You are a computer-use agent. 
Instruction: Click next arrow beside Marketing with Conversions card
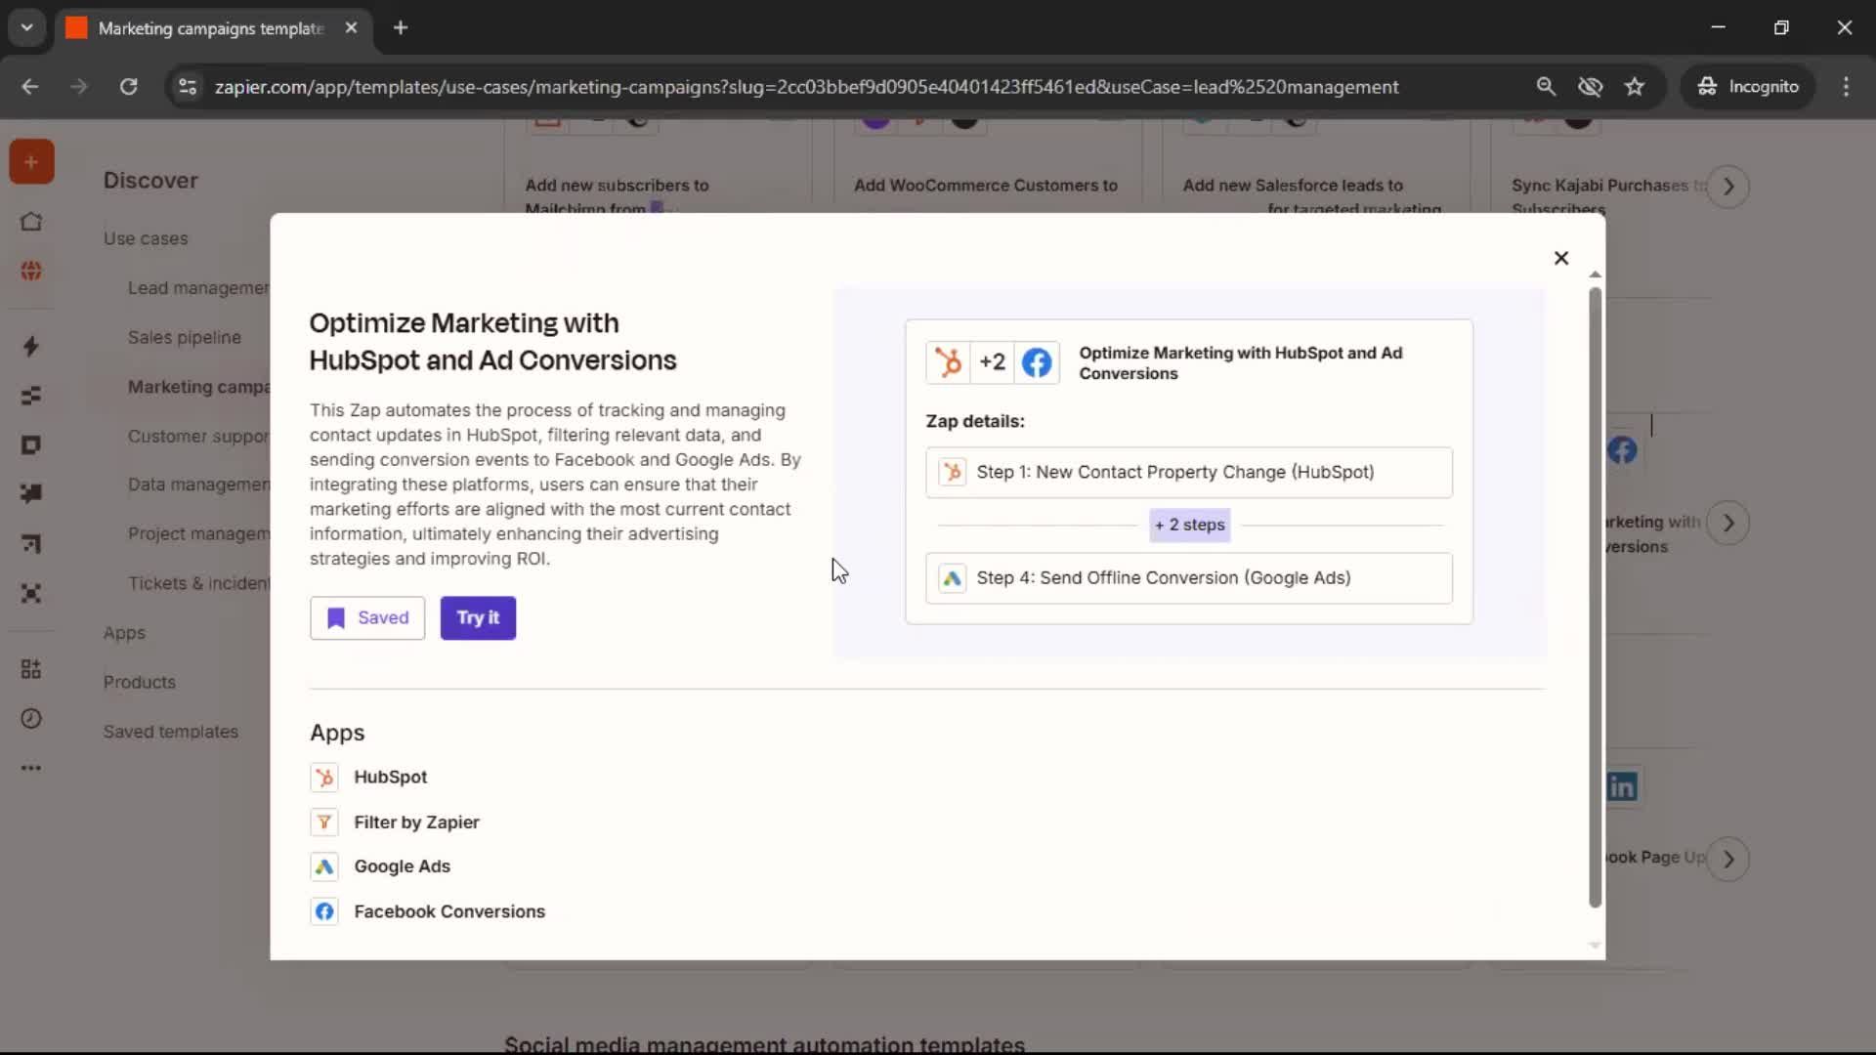(x=1728, y=523)
